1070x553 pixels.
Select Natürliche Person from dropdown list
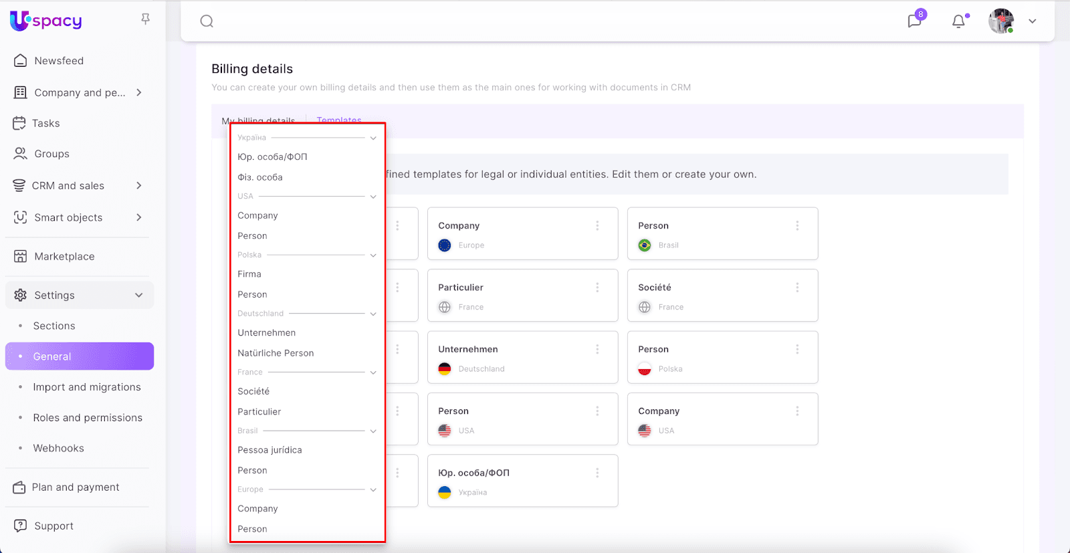[276, 353]
